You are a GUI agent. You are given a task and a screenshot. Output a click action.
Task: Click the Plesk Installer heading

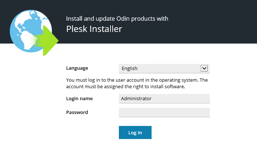coord(94,29)
